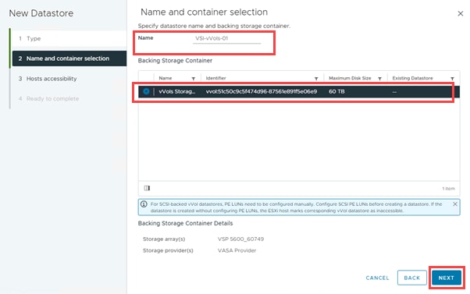This screenshot has width=470, height=294.
Task: Click the datastore Name input field
Action: (227, 38)
